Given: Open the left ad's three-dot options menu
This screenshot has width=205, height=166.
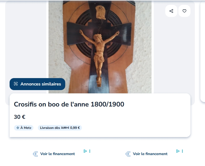Looking at the screenshot, I should (90, 151).
